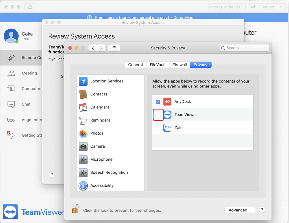Click the Zalo app icon
The height and width of the screenshot is (223, 289).
[167, 128]
